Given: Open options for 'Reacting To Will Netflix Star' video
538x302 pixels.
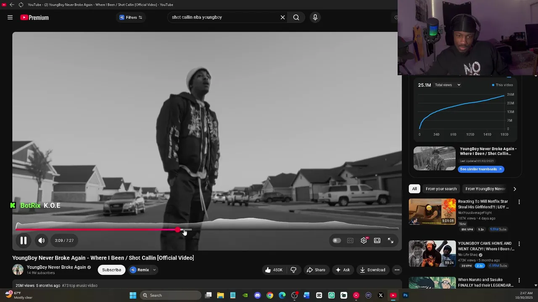Looking at the screenshot, I should click(519, 202).
